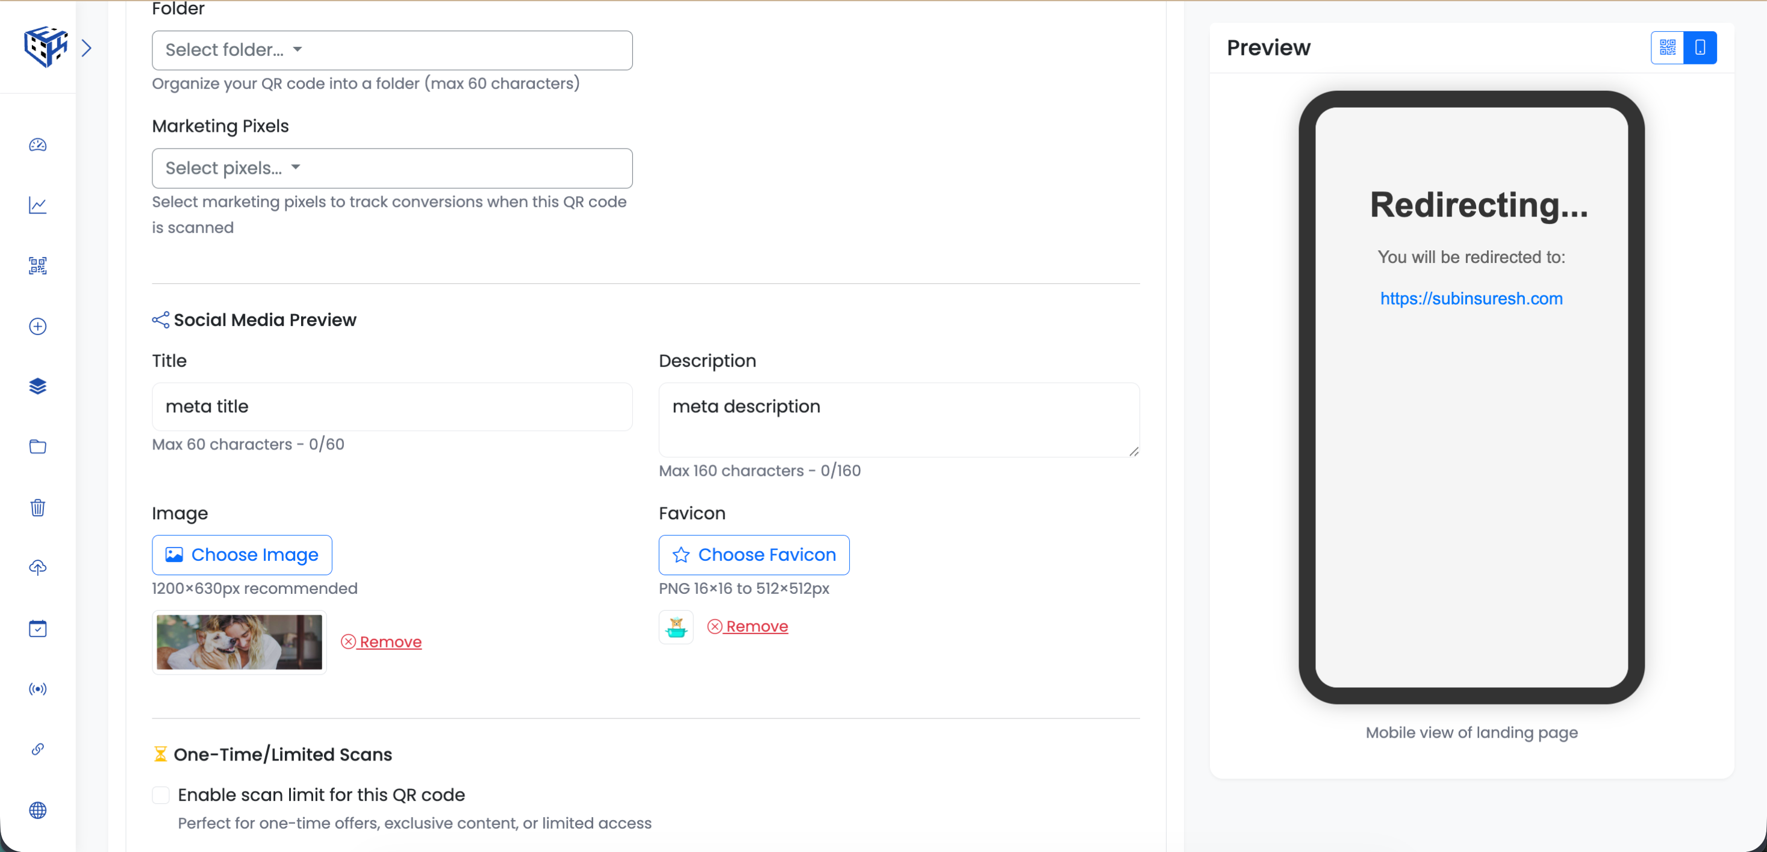Screen dimensions: 1767x852
Task: Open the Select pixels dropdown
Action: point(391,168)
